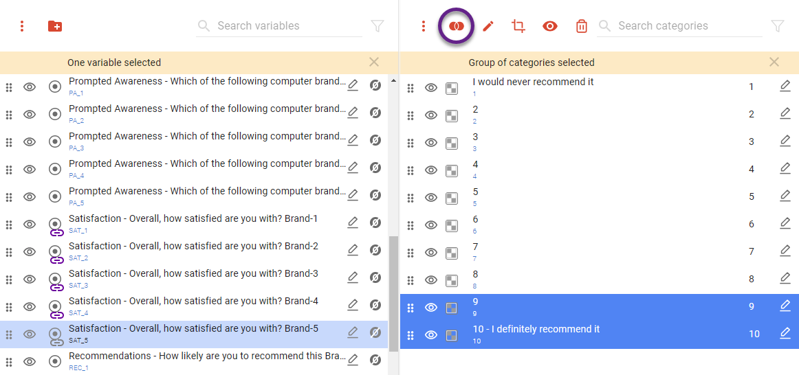Close the 'Group of categories selected' banner
Viewport: 799px width, 375px height.
[x=774, y=62]
